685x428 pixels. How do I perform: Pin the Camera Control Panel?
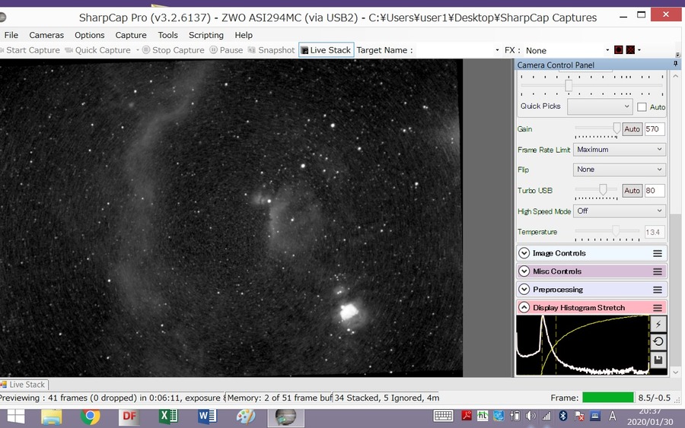point(675,64)
